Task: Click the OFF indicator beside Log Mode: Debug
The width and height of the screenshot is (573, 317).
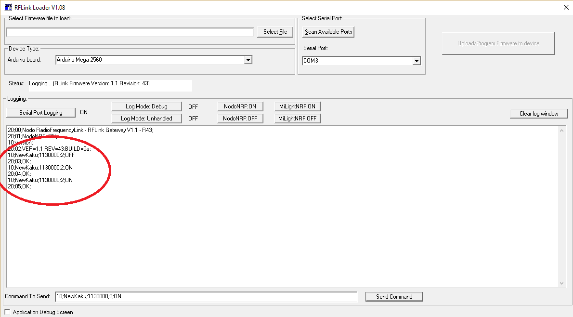Action: click(193, 107)
